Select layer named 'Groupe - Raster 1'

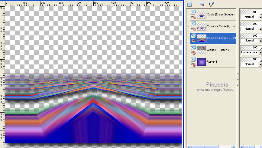(x=218, y=50)
